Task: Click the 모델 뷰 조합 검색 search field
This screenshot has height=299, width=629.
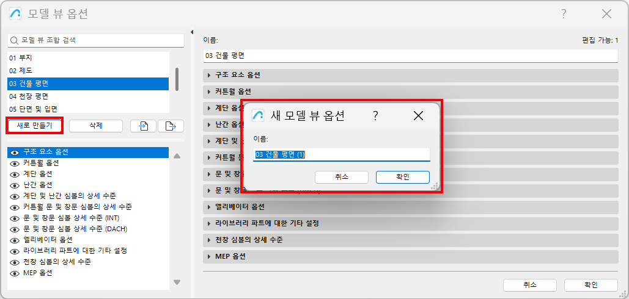Action: (96, 40)
